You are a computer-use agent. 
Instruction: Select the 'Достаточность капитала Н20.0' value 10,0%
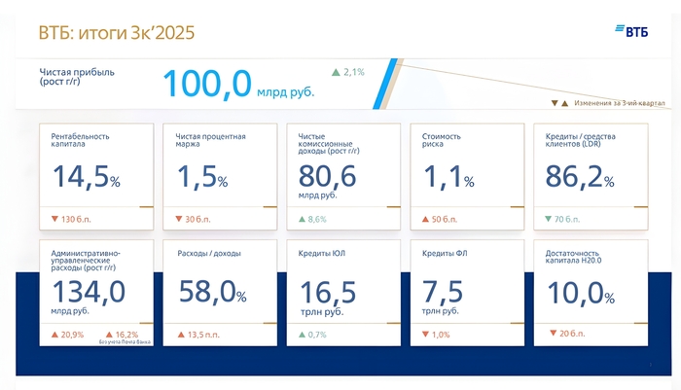(x=581, y=294)
